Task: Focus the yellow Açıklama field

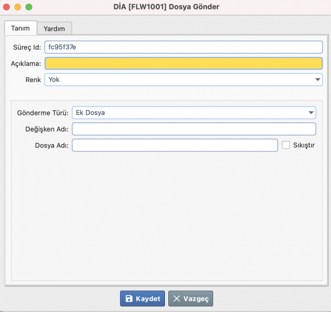Action: coord(184,64)
